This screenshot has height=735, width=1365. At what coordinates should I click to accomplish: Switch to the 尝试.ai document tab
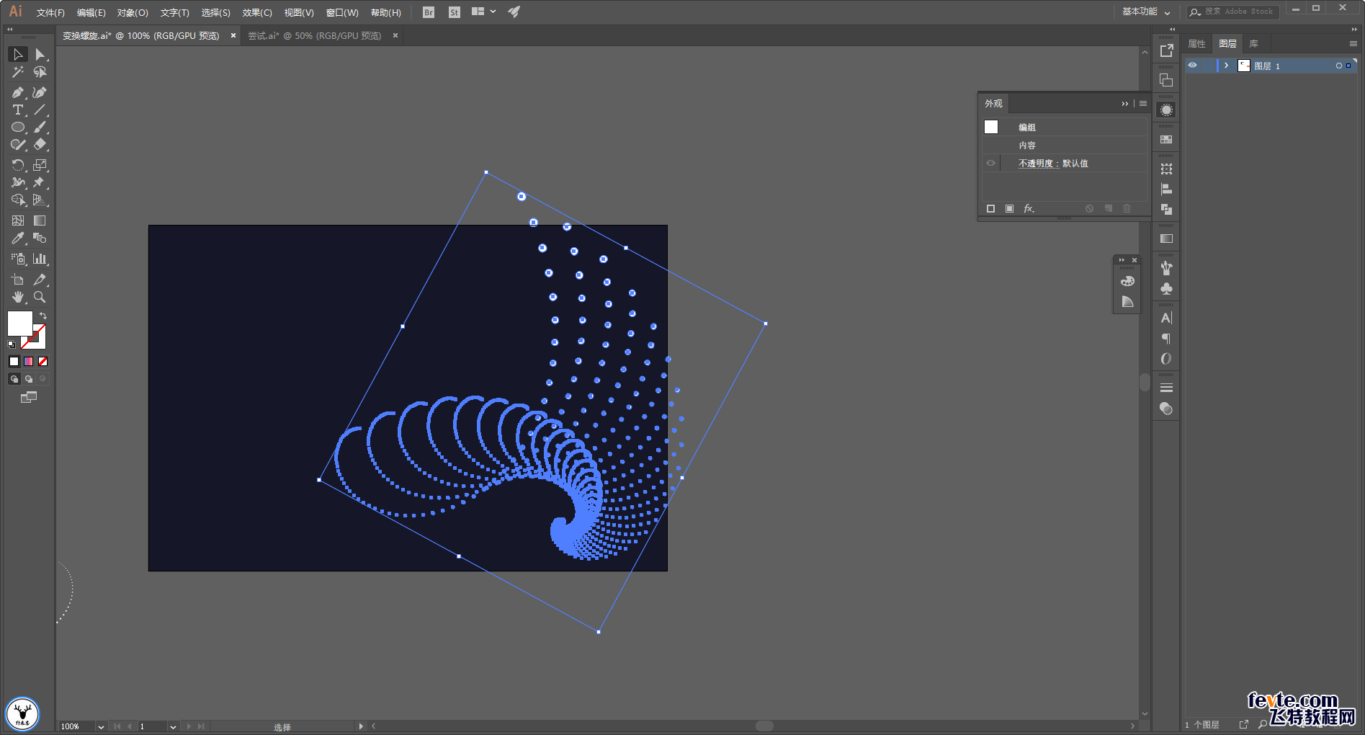pos(315,35)
